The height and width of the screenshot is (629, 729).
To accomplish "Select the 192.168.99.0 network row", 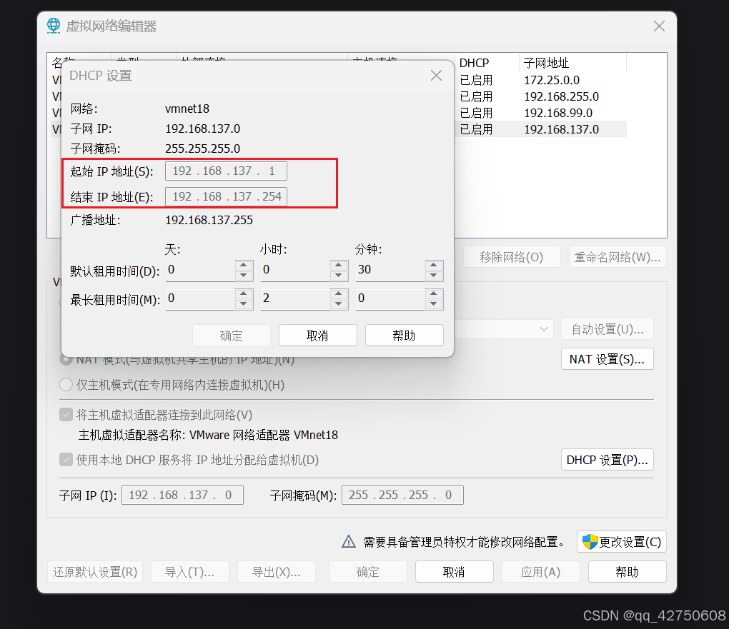I will coord(557,113).
